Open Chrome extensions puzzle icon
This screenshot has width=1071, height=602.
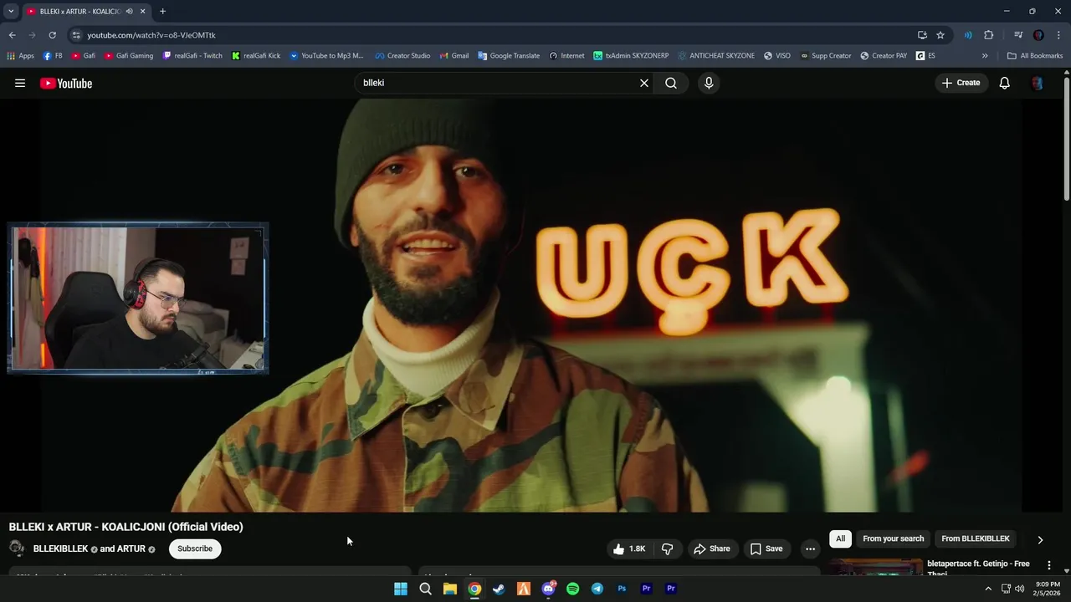pos(989,35)
